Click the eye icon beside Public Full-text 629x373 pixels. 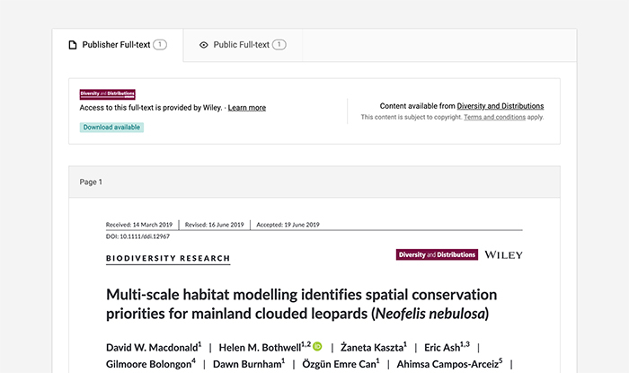coord(204,45)
